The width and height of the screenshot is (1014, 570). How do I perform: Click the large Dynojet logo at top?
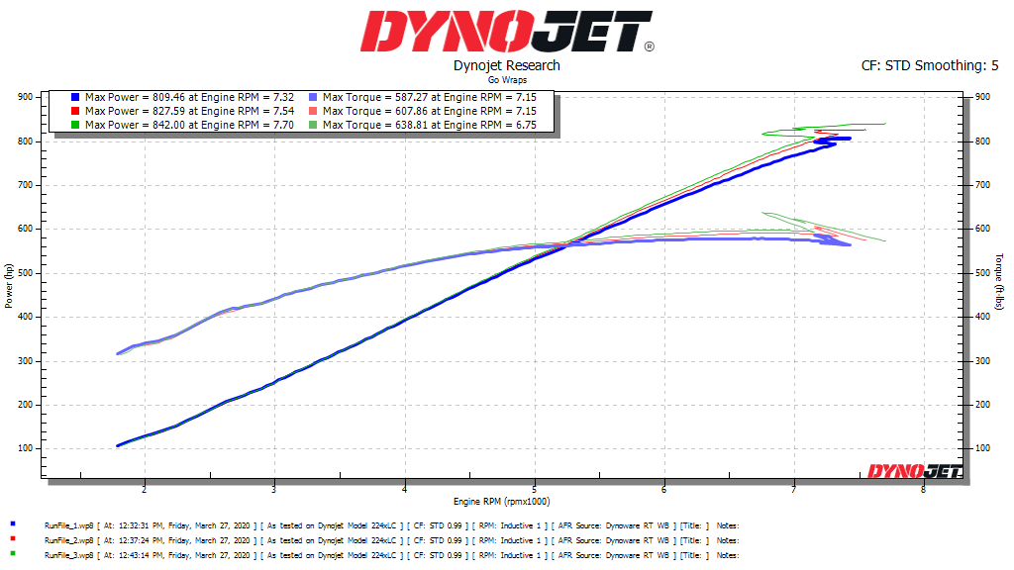pos(507,31)
